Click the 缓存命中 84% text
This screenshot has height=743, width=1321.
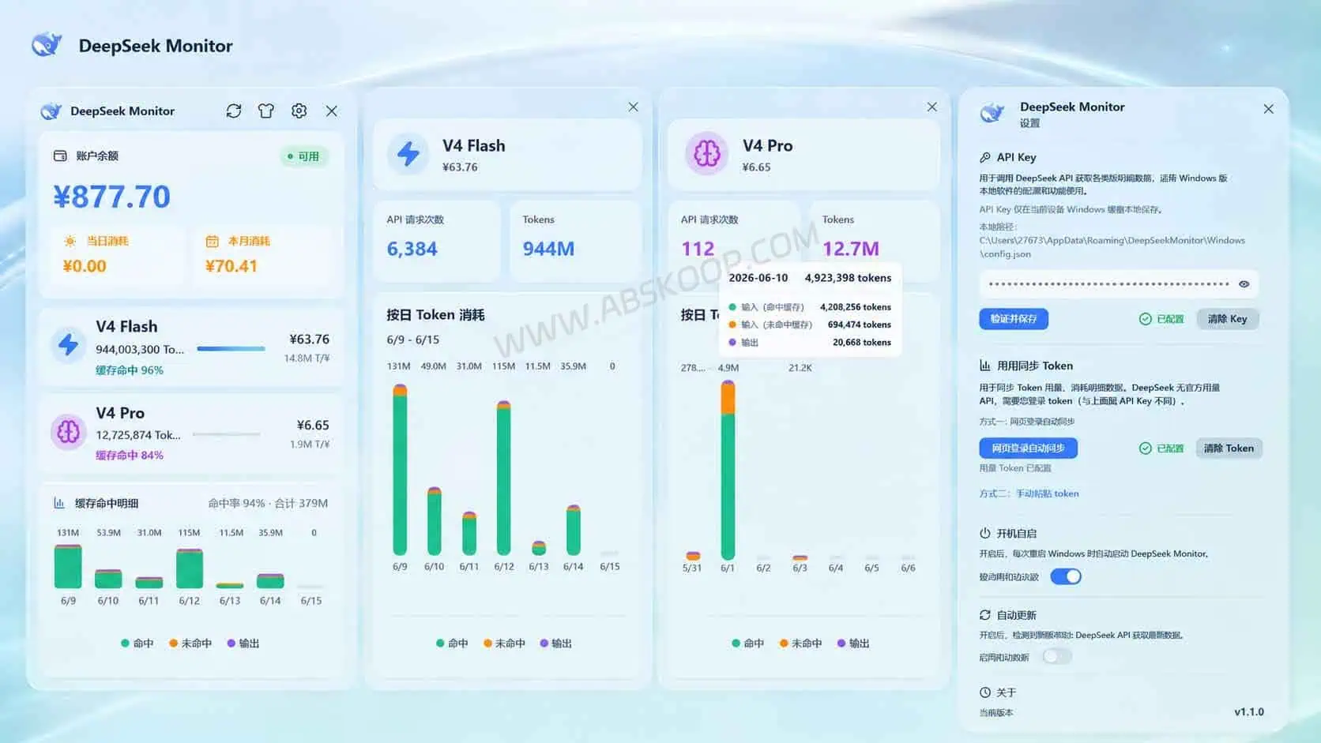pyautogui.click(x=130, y=455)
